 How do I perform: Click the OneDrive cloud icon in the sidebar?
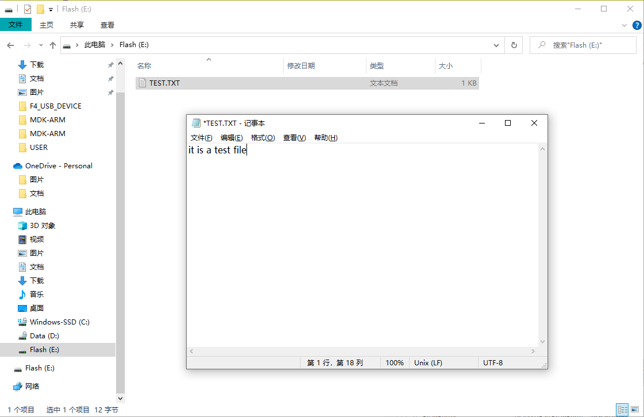(18, 166)
